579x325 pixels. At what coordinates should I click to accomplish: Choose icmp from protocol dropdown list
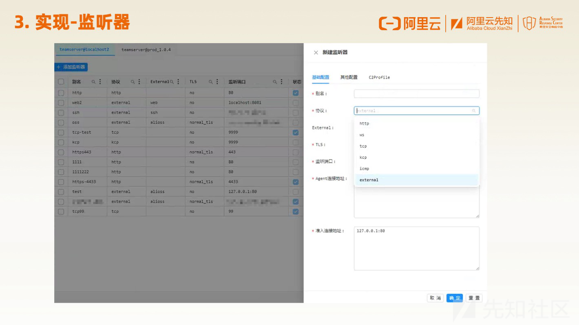click(x=416, y=168)
